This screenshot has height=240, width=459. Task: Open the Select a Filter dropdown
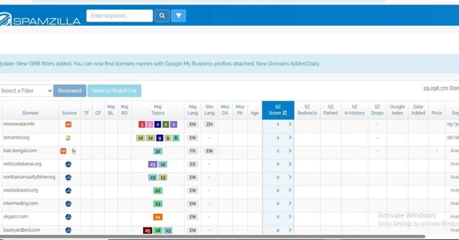26,90
